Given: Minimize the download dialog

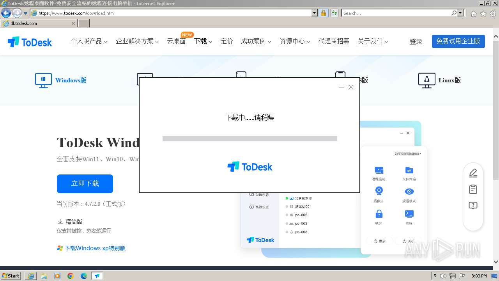Looking at the screenshot, I should coord(342,87).
